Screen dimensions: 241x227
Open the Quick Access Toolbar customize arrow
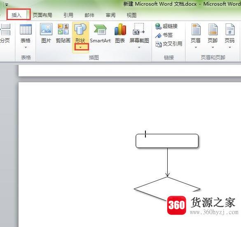(7, 5)
